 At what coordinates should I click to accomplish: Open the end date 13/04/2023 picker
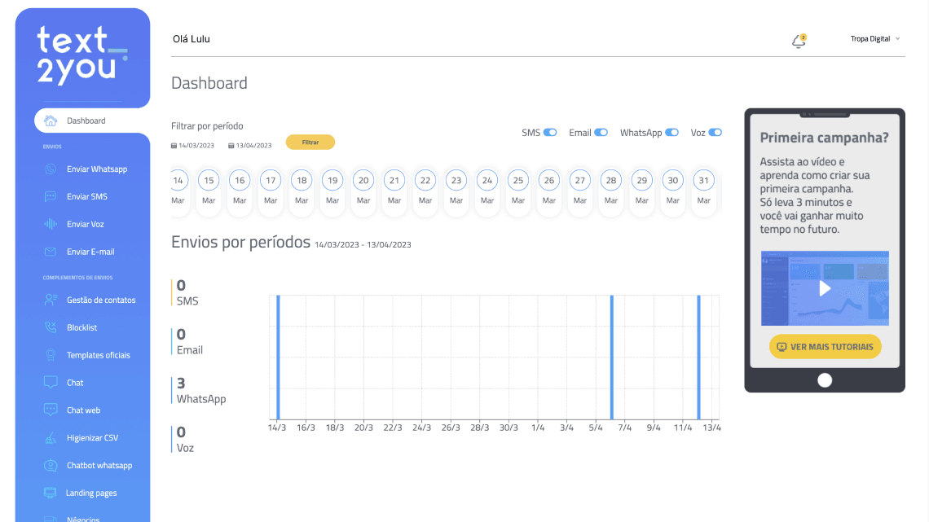pyautogui.click(x=253, y=146)
